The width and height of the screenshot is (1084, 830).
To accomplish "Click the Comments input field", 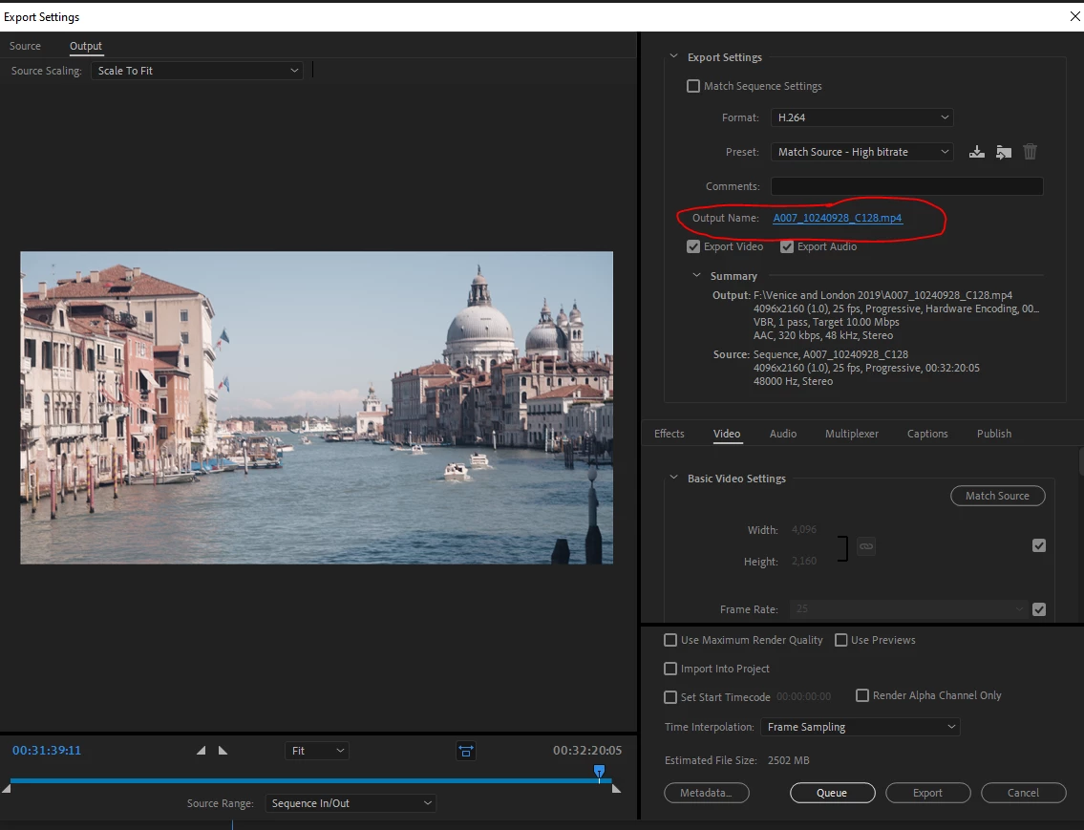I will [907, 186].
